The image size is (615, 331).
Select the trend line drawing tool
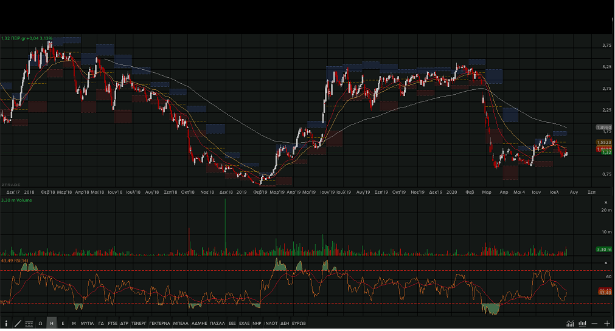point(18,324)
